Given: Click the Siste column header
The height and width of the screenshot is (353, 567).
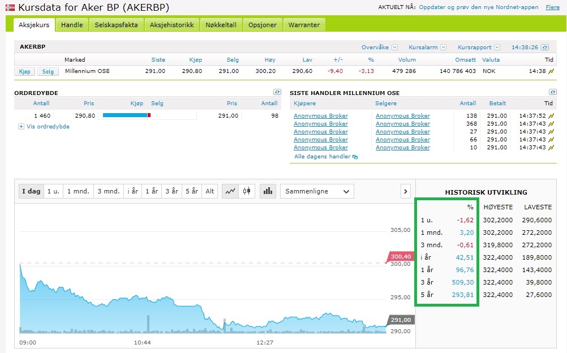Looking at the screenshot, I should coord(158,59).
